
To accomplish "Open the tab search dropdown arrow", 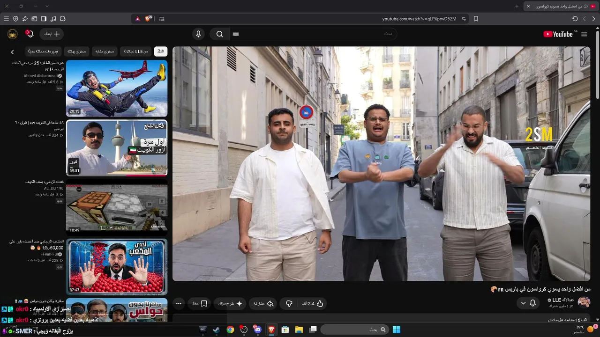I will point(47,6).
